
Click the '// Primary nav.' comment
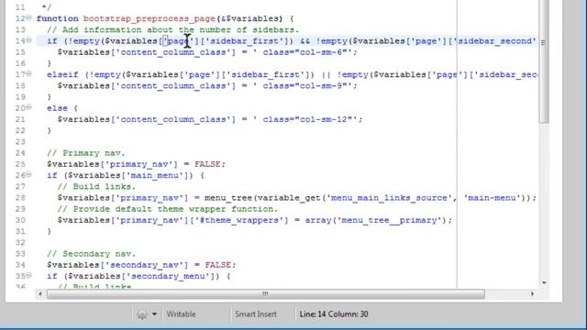coord(86,153)
